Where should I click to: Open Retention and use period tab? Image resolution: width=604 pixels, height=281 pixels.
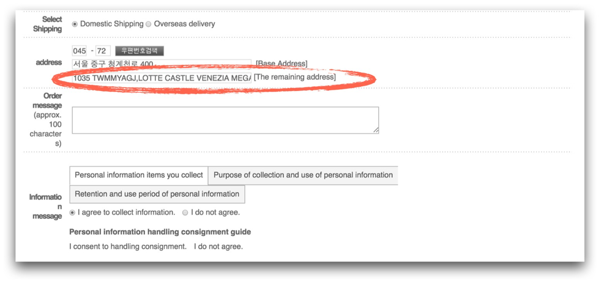[157, 194]
